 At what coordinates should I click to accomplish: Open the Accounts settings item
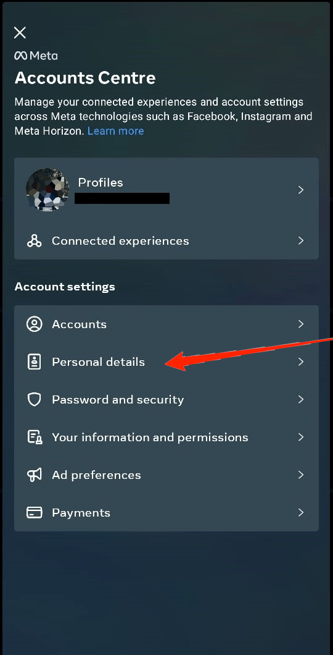[x=166, y=324]
